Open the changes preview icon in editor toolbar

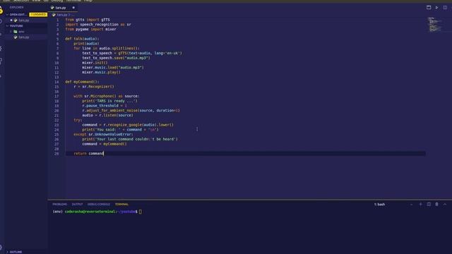coord(429,8)
